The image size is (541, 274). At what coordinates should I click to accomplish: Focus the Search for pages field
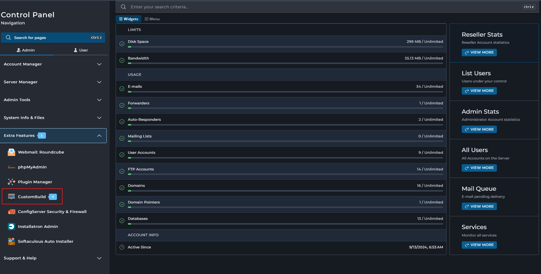[x=53, y=38]
